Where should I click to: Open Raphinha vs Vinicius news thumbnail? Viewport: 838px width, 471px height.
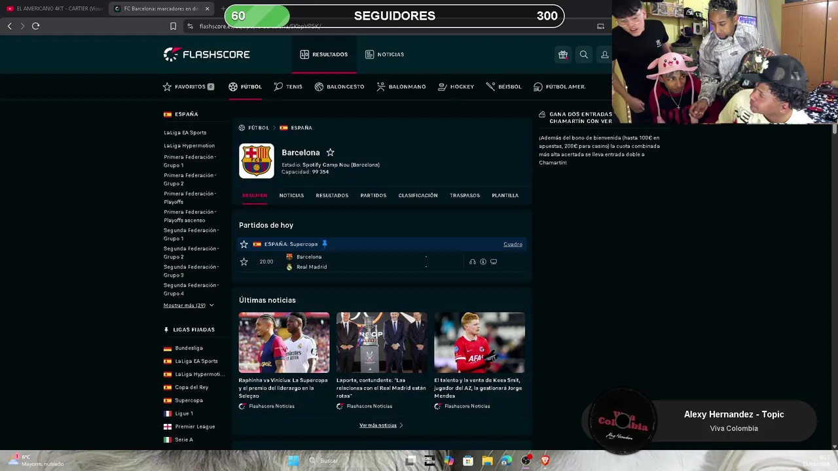click(x=284, y=343)
